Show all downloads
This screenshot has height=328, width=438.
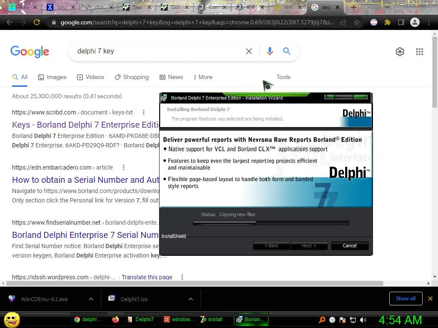(405, 299)
